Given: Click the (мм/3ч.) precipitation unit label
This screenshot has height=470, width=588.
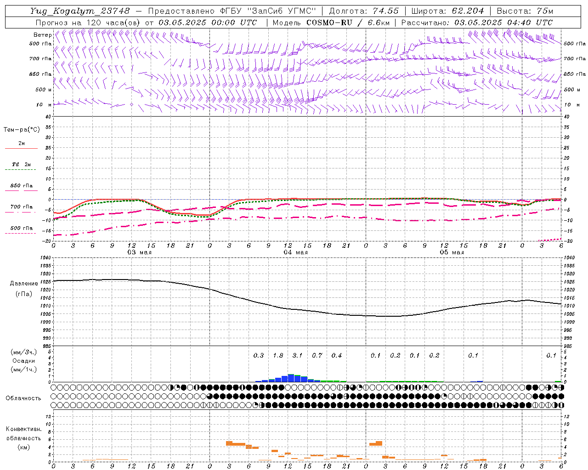Looking at the screenshot, I should tap(23, 352).
